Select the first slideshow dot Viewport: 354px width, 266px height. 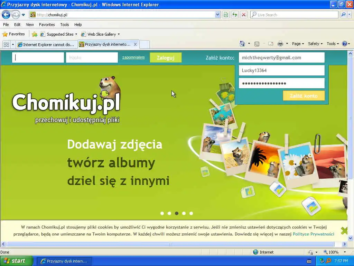[162, 213]
